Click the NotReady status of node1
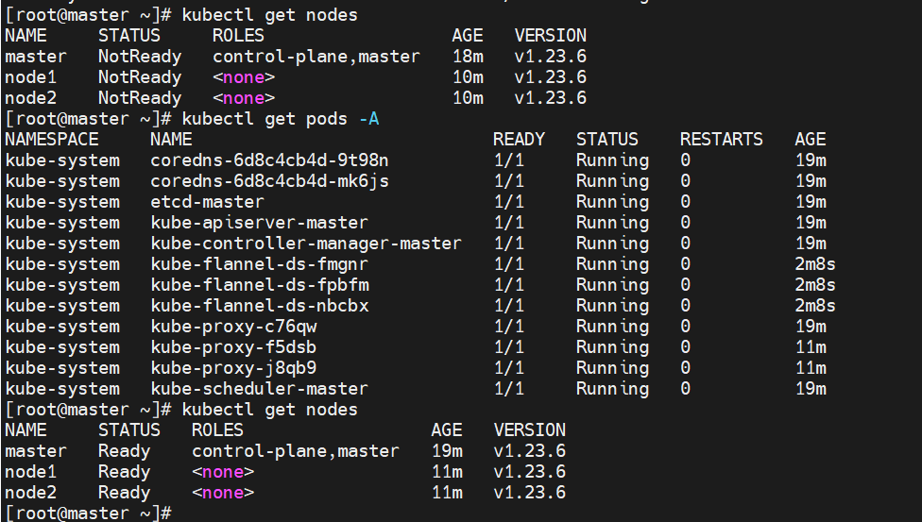 pyautogui.click(x=142, y=77)
